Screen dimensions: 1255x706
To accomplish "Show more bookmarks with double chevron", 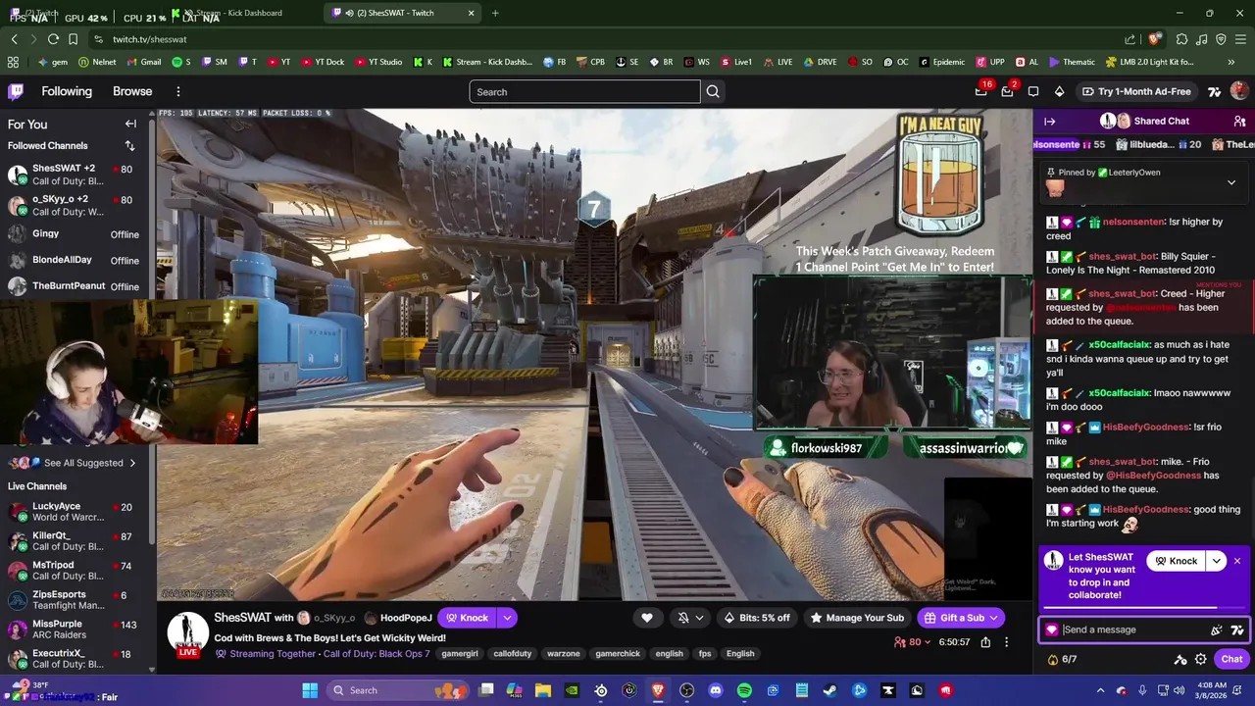I will click(1230, 62).
